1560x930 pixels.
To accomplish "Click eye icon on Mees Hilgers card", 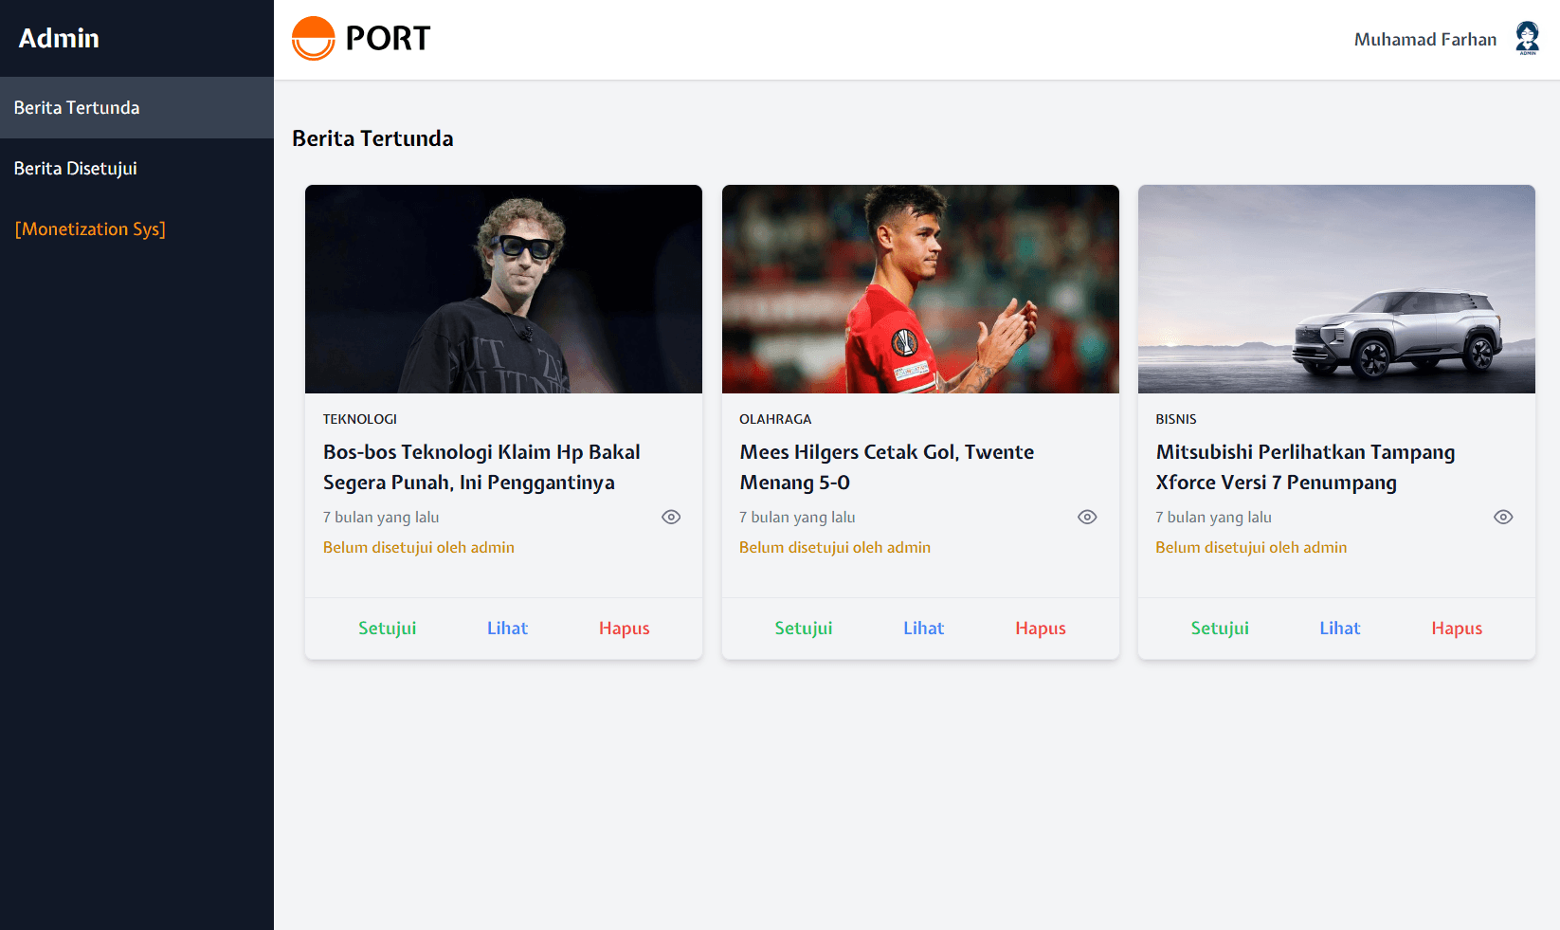I will (1087, 517).
